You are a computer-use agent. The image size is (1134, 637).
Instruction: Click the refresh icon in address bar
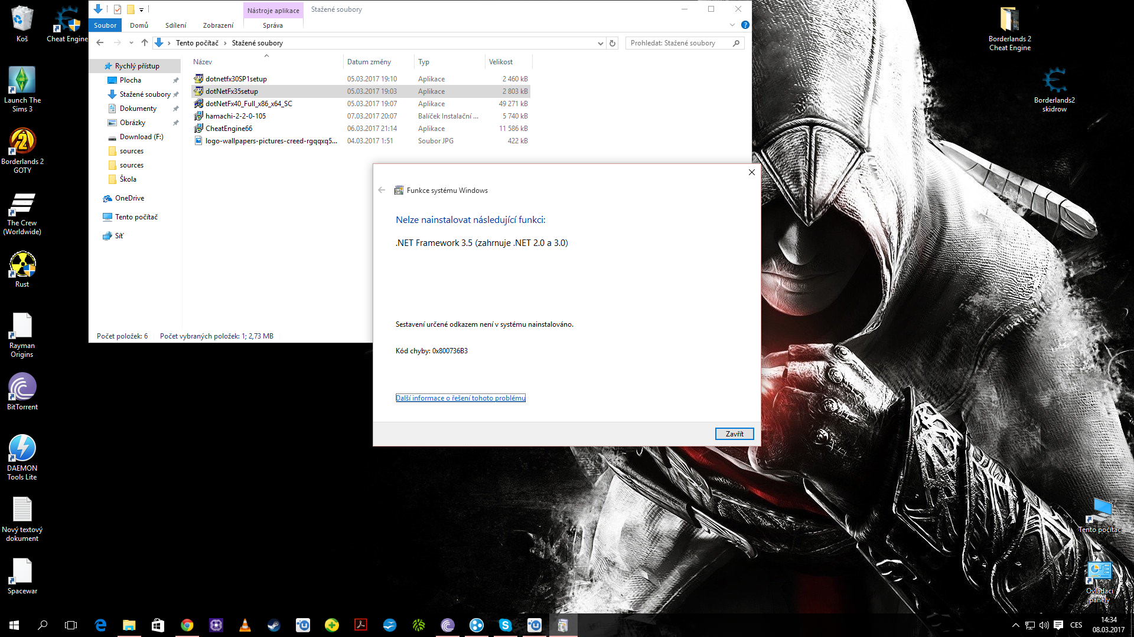click(x=612, y=43)
